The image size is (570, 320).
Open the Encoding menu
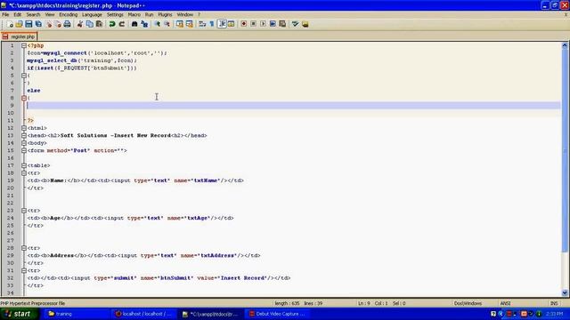coord(69,15)
